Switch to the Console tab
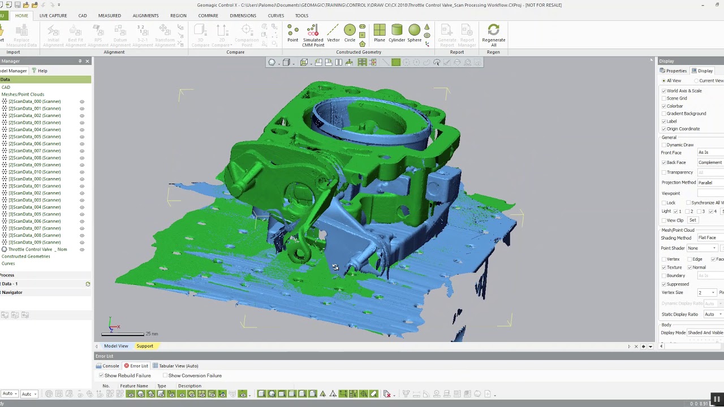724x407 pixels. [107, 366]
